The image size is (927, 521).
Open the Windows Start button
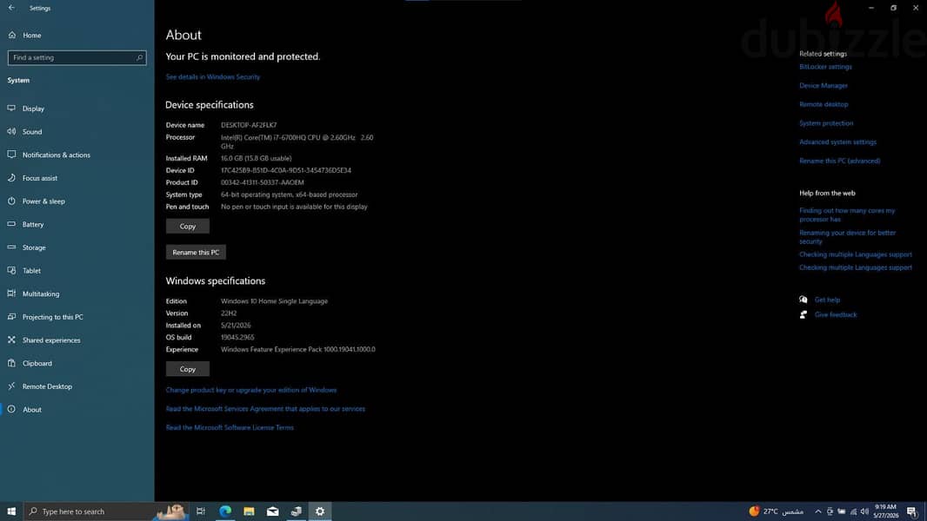tap(11, 511)
